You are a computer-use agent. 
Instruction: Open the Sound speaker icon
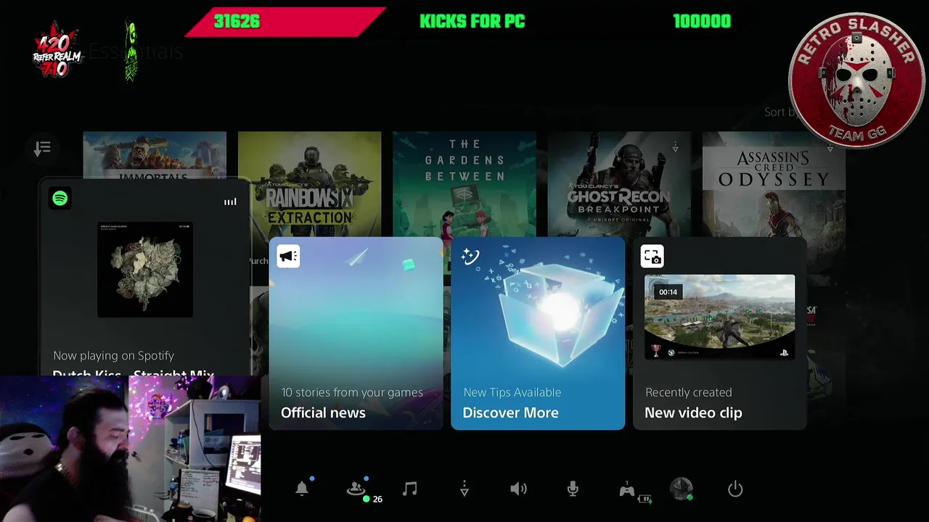518,489
